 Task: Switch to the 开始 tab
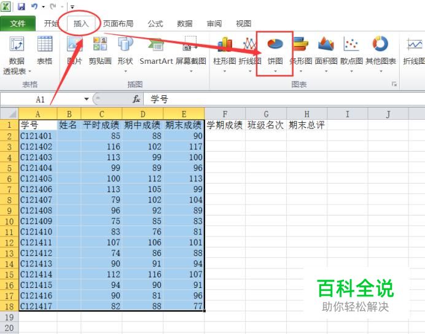pos(51,23)
